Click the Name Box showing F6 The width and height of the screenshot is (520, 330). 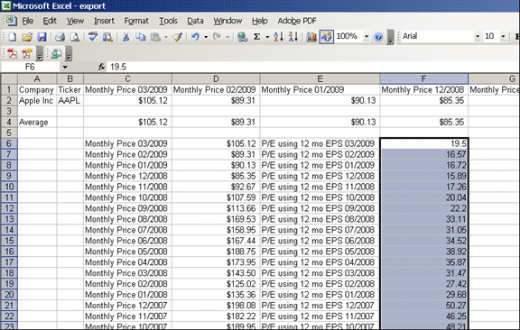(x=30, y=67)
